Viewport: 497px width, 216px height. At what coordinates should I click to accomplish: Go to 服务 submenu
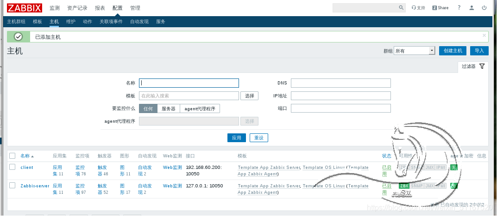[161, 22]
